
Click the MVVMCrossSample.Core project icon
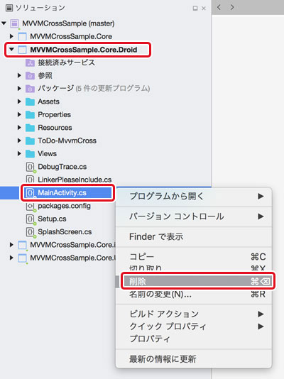[x=22, y=36]
